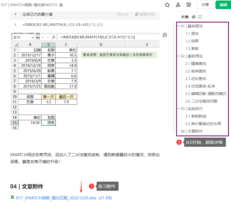The height and width of the screenshot is (209, 231).
Task: Click the star favorite icon
Action: (167, 5)
